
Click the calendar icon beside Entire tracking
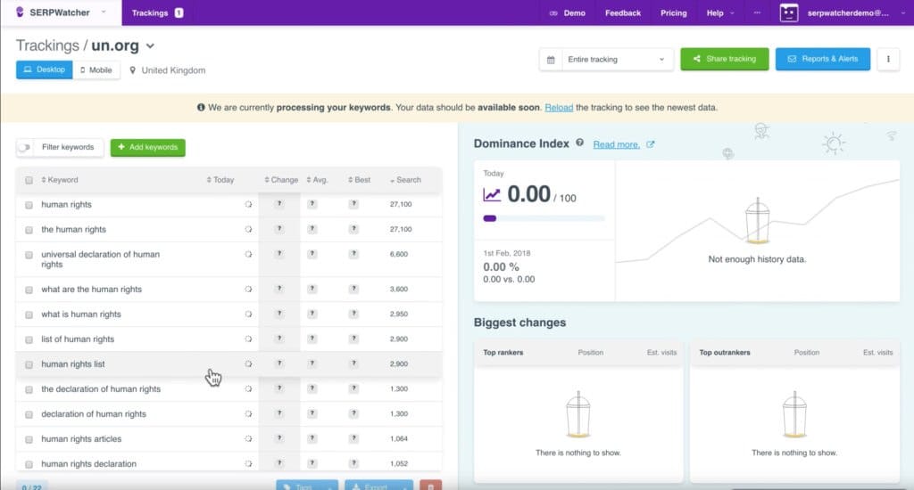click(x=550, y=60)
